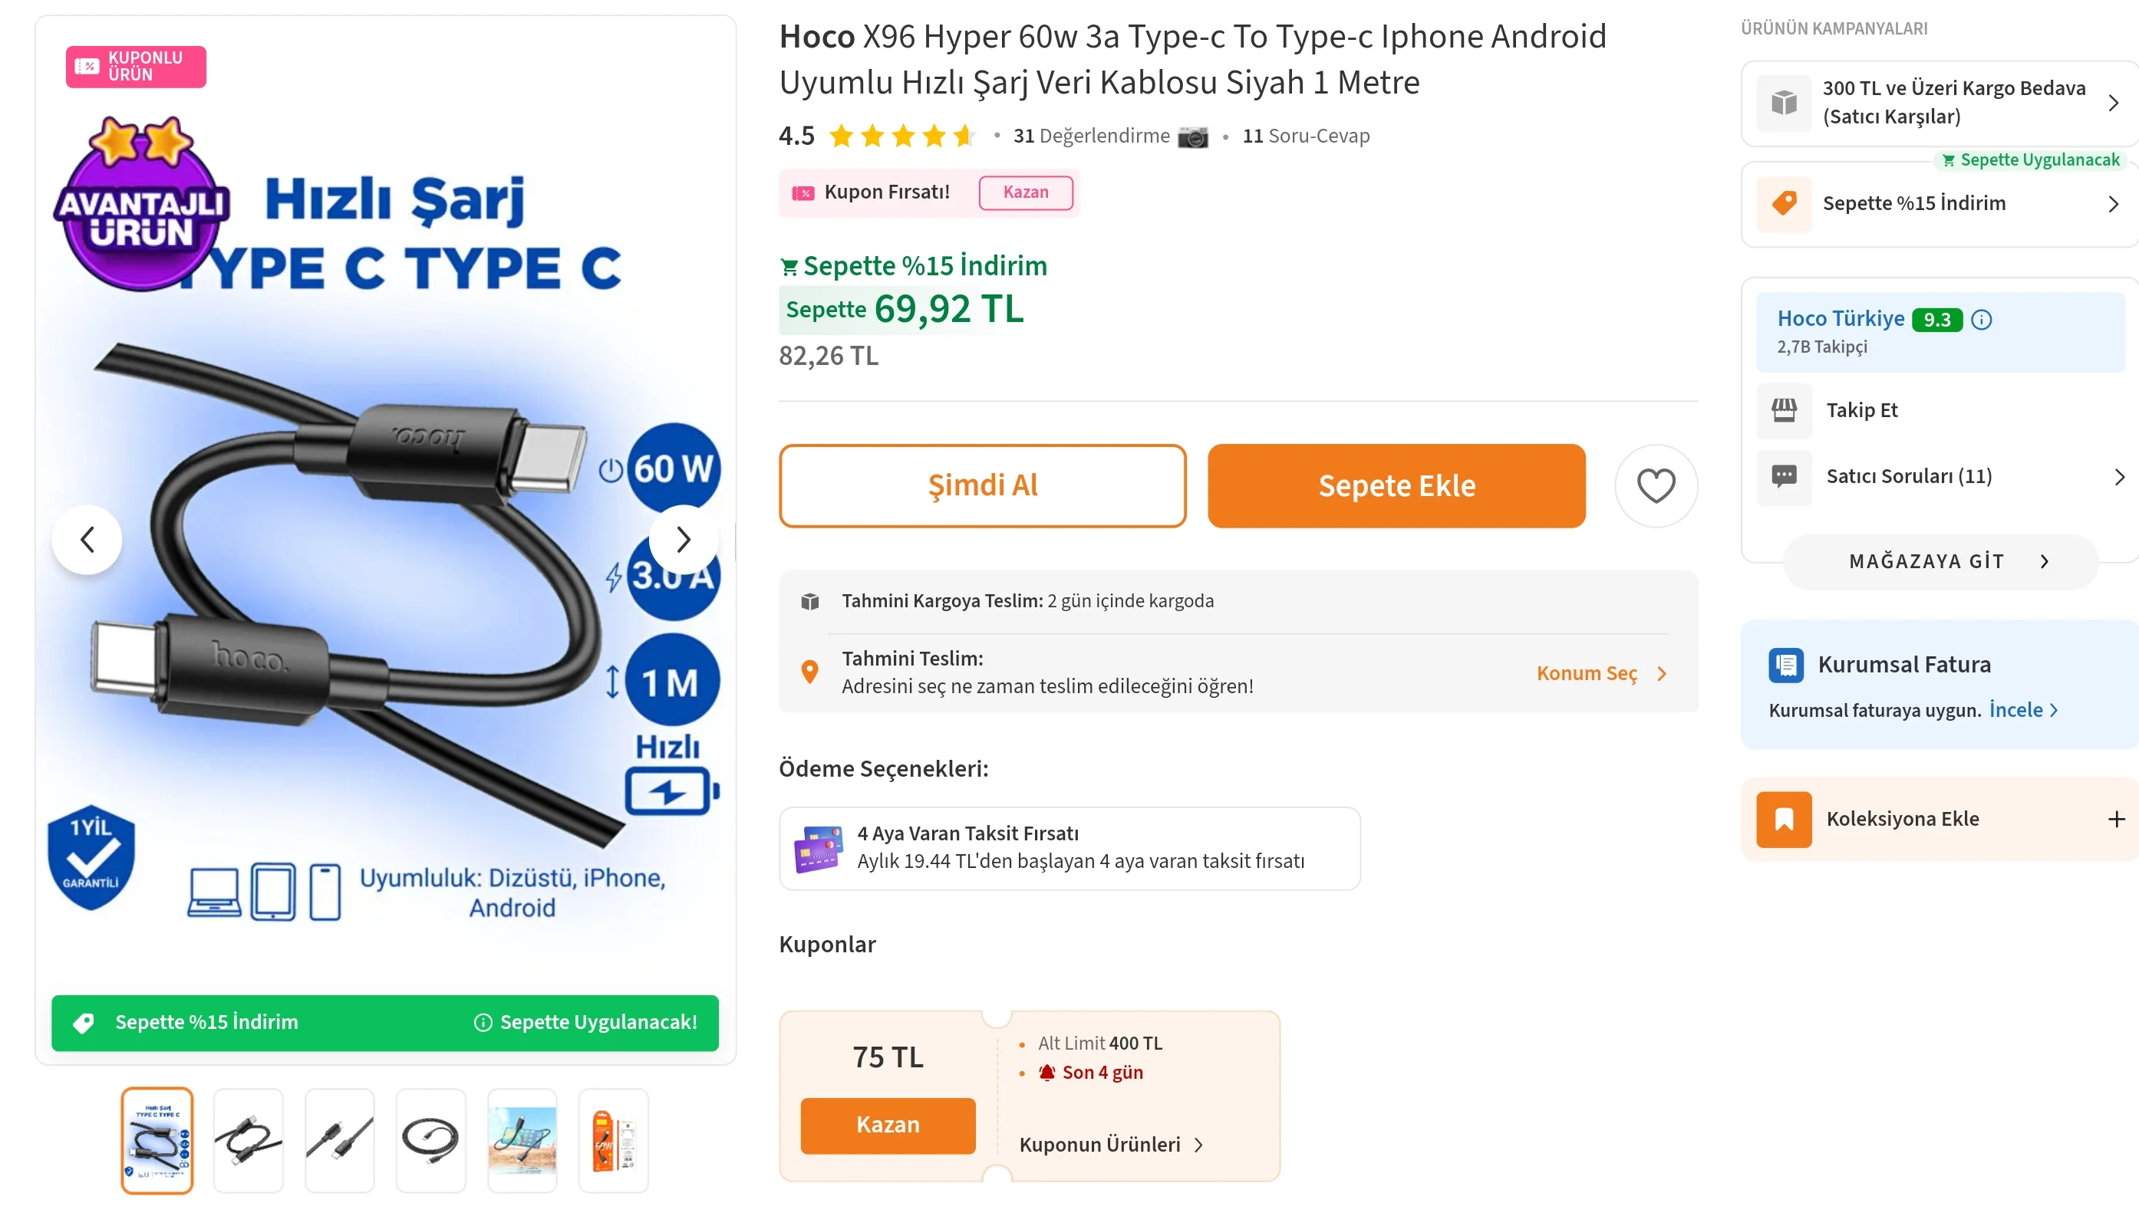This screenshot has height=1213, width=2139.
Task: Expand the Sepette %15 İndirim campaign
Action: [2111, 204]
